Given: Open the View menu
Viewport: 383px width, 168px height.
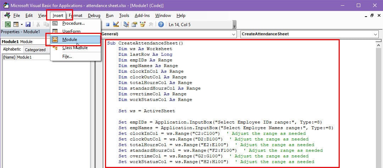Looking at the screenshot, I should coord(42,16).
